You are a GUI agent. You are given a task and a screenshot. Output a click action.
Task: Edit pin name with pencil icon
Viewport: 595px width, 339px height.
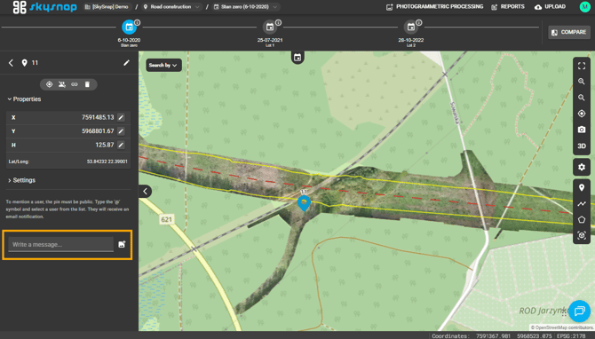click(126, 63)
